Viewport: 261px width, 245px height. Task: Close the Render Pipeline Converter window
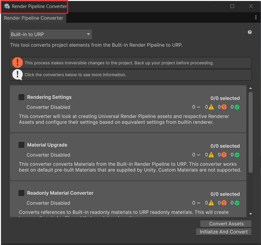tap(251, 6)
